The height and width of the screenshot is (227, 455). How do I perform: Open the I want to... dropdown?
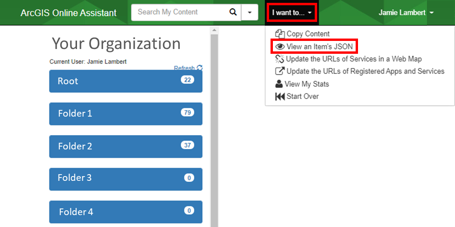click(x=291, y=12)
